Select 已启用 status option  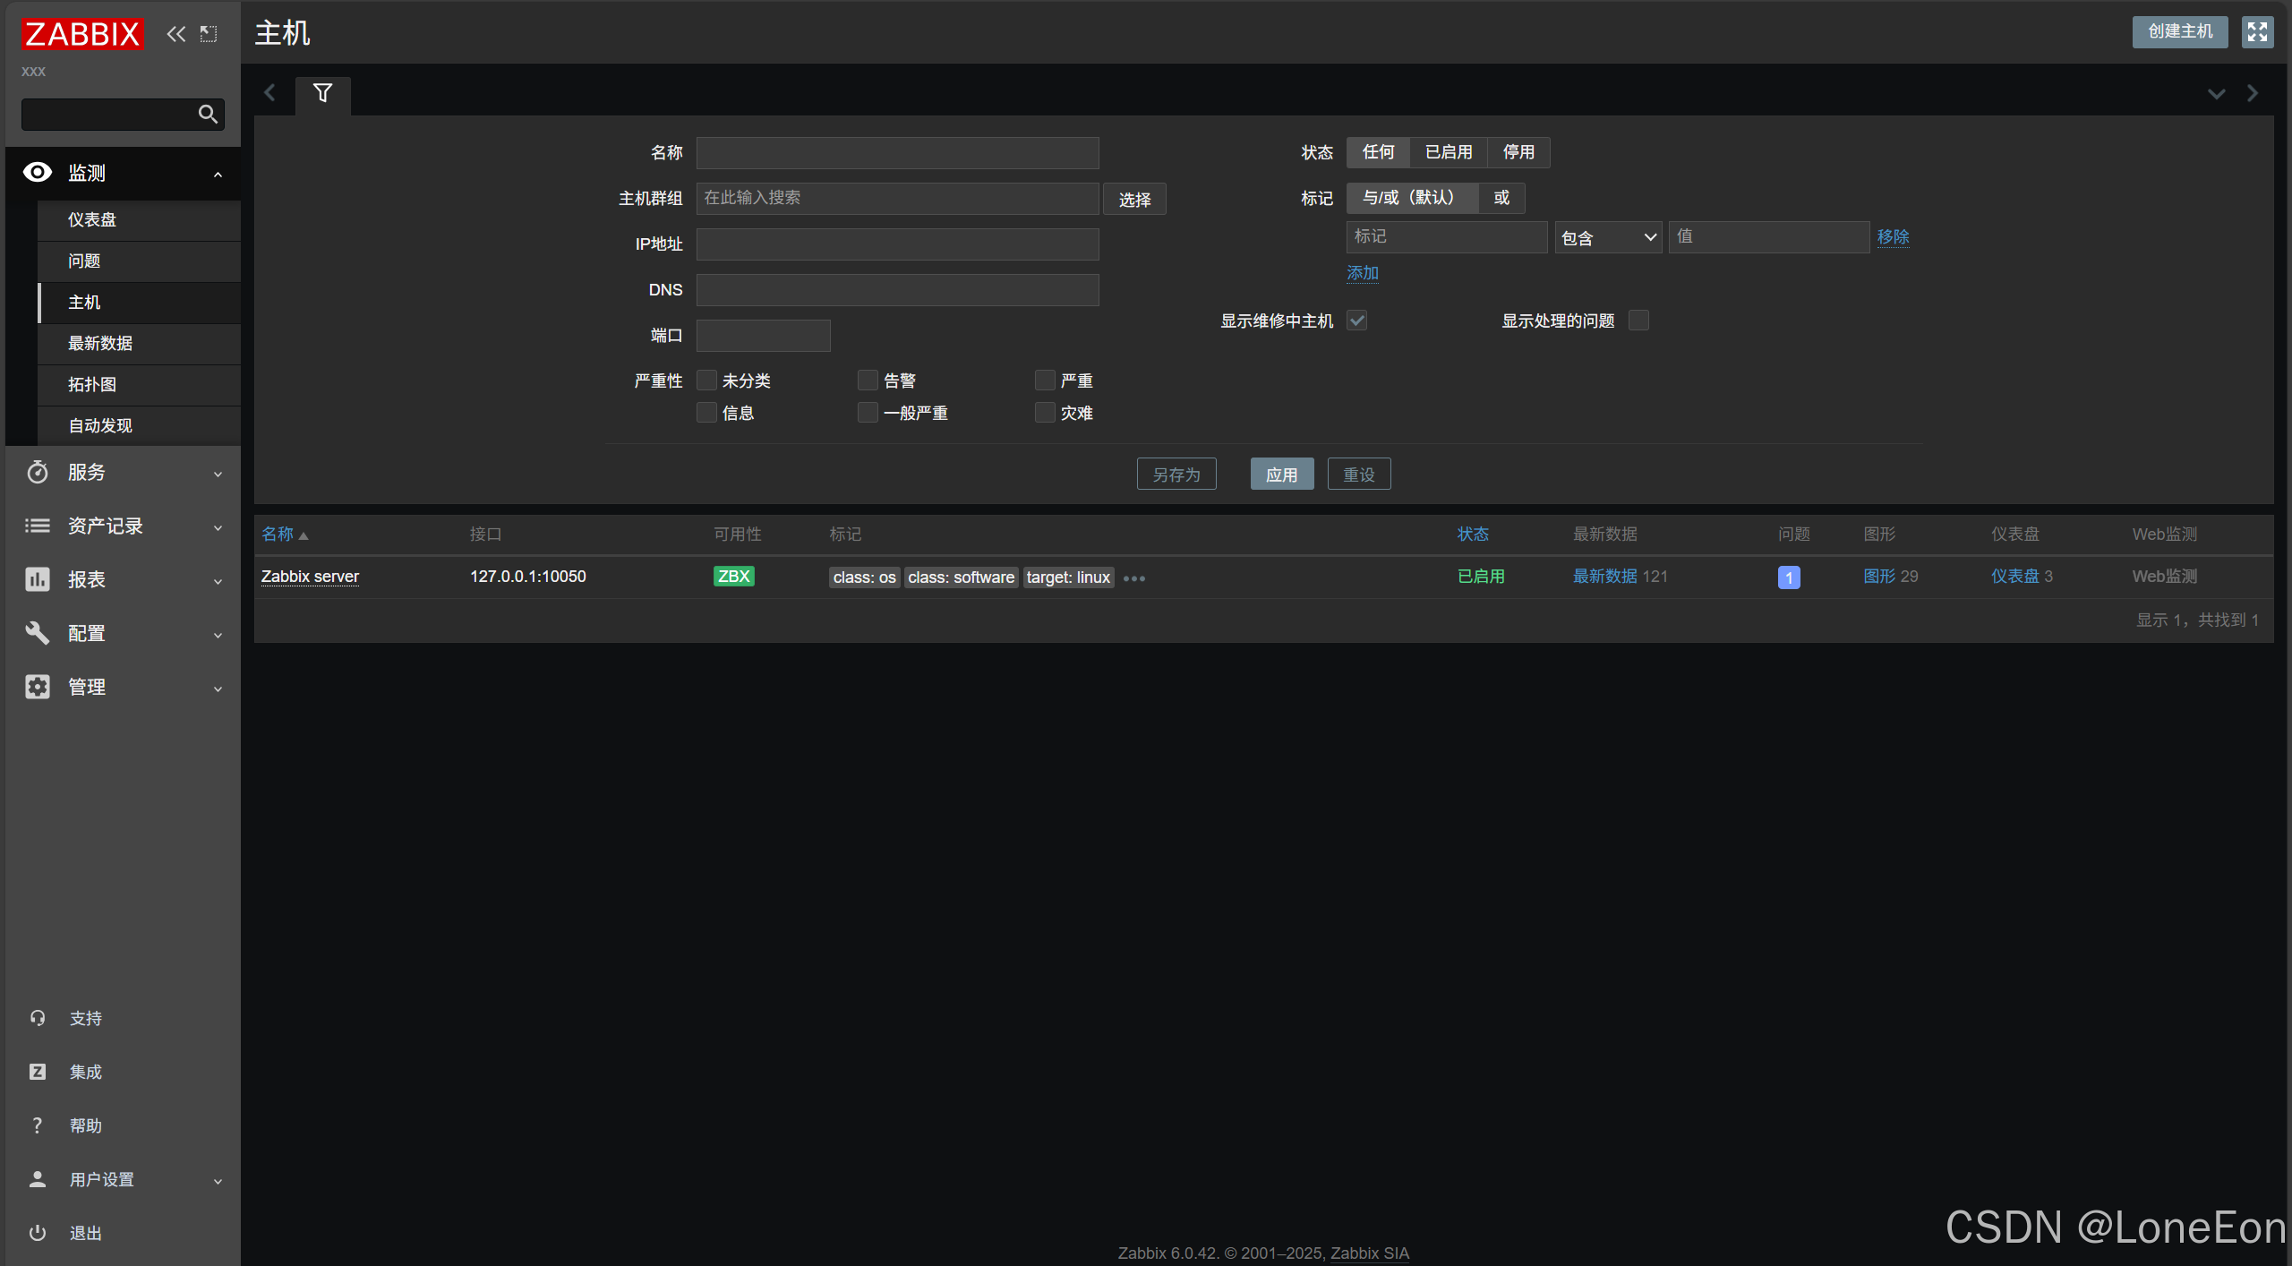1448,152
